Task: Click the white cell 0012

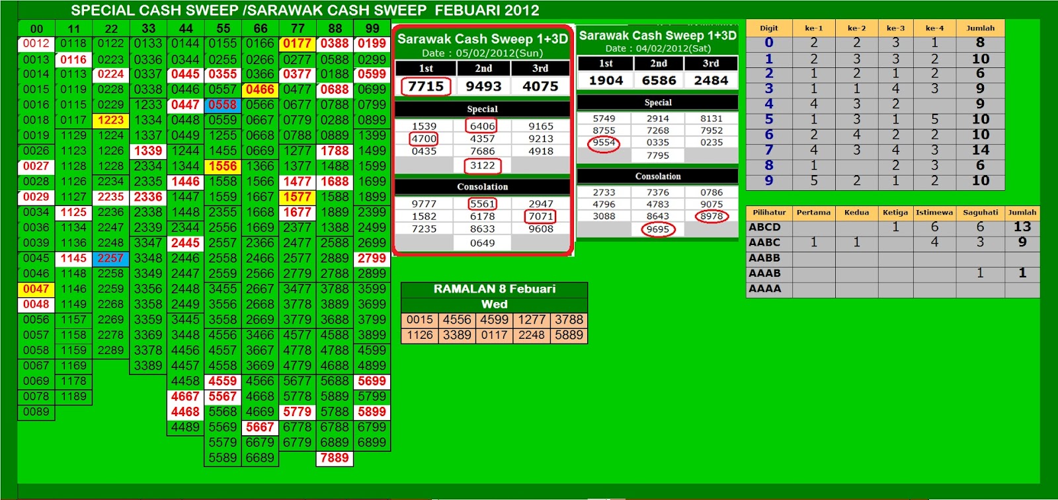Action: point(36,44)
